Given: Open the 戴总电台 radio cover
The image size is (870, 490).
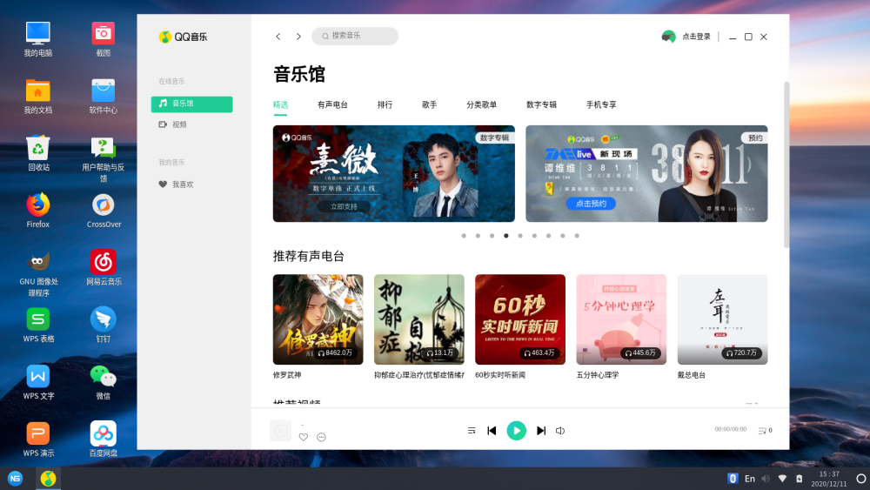Looking at the screenshot, I should tap(722, 319).
